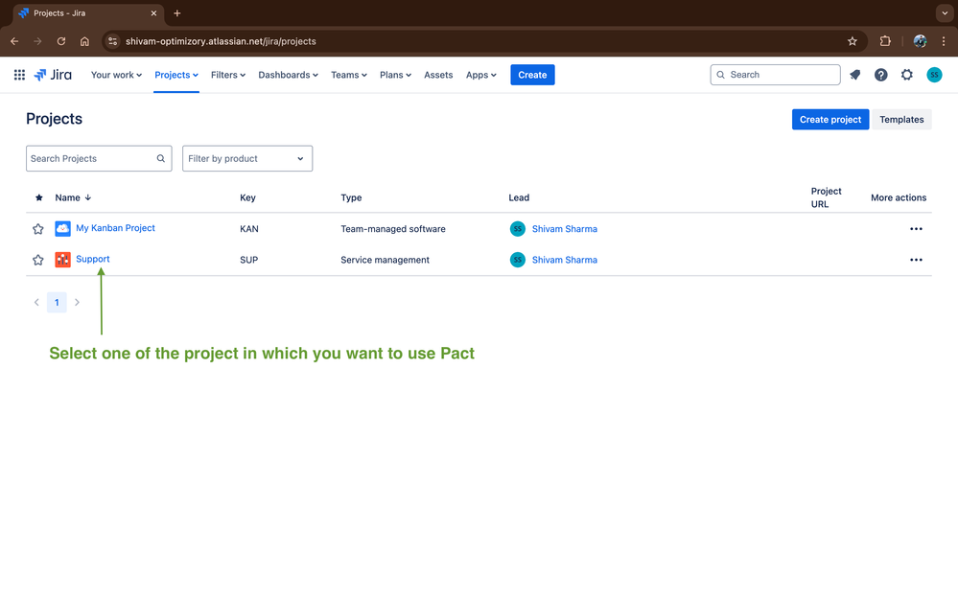Reload the page with browser refresh icon
Viewport: 958px width, 599px height.
61,41
